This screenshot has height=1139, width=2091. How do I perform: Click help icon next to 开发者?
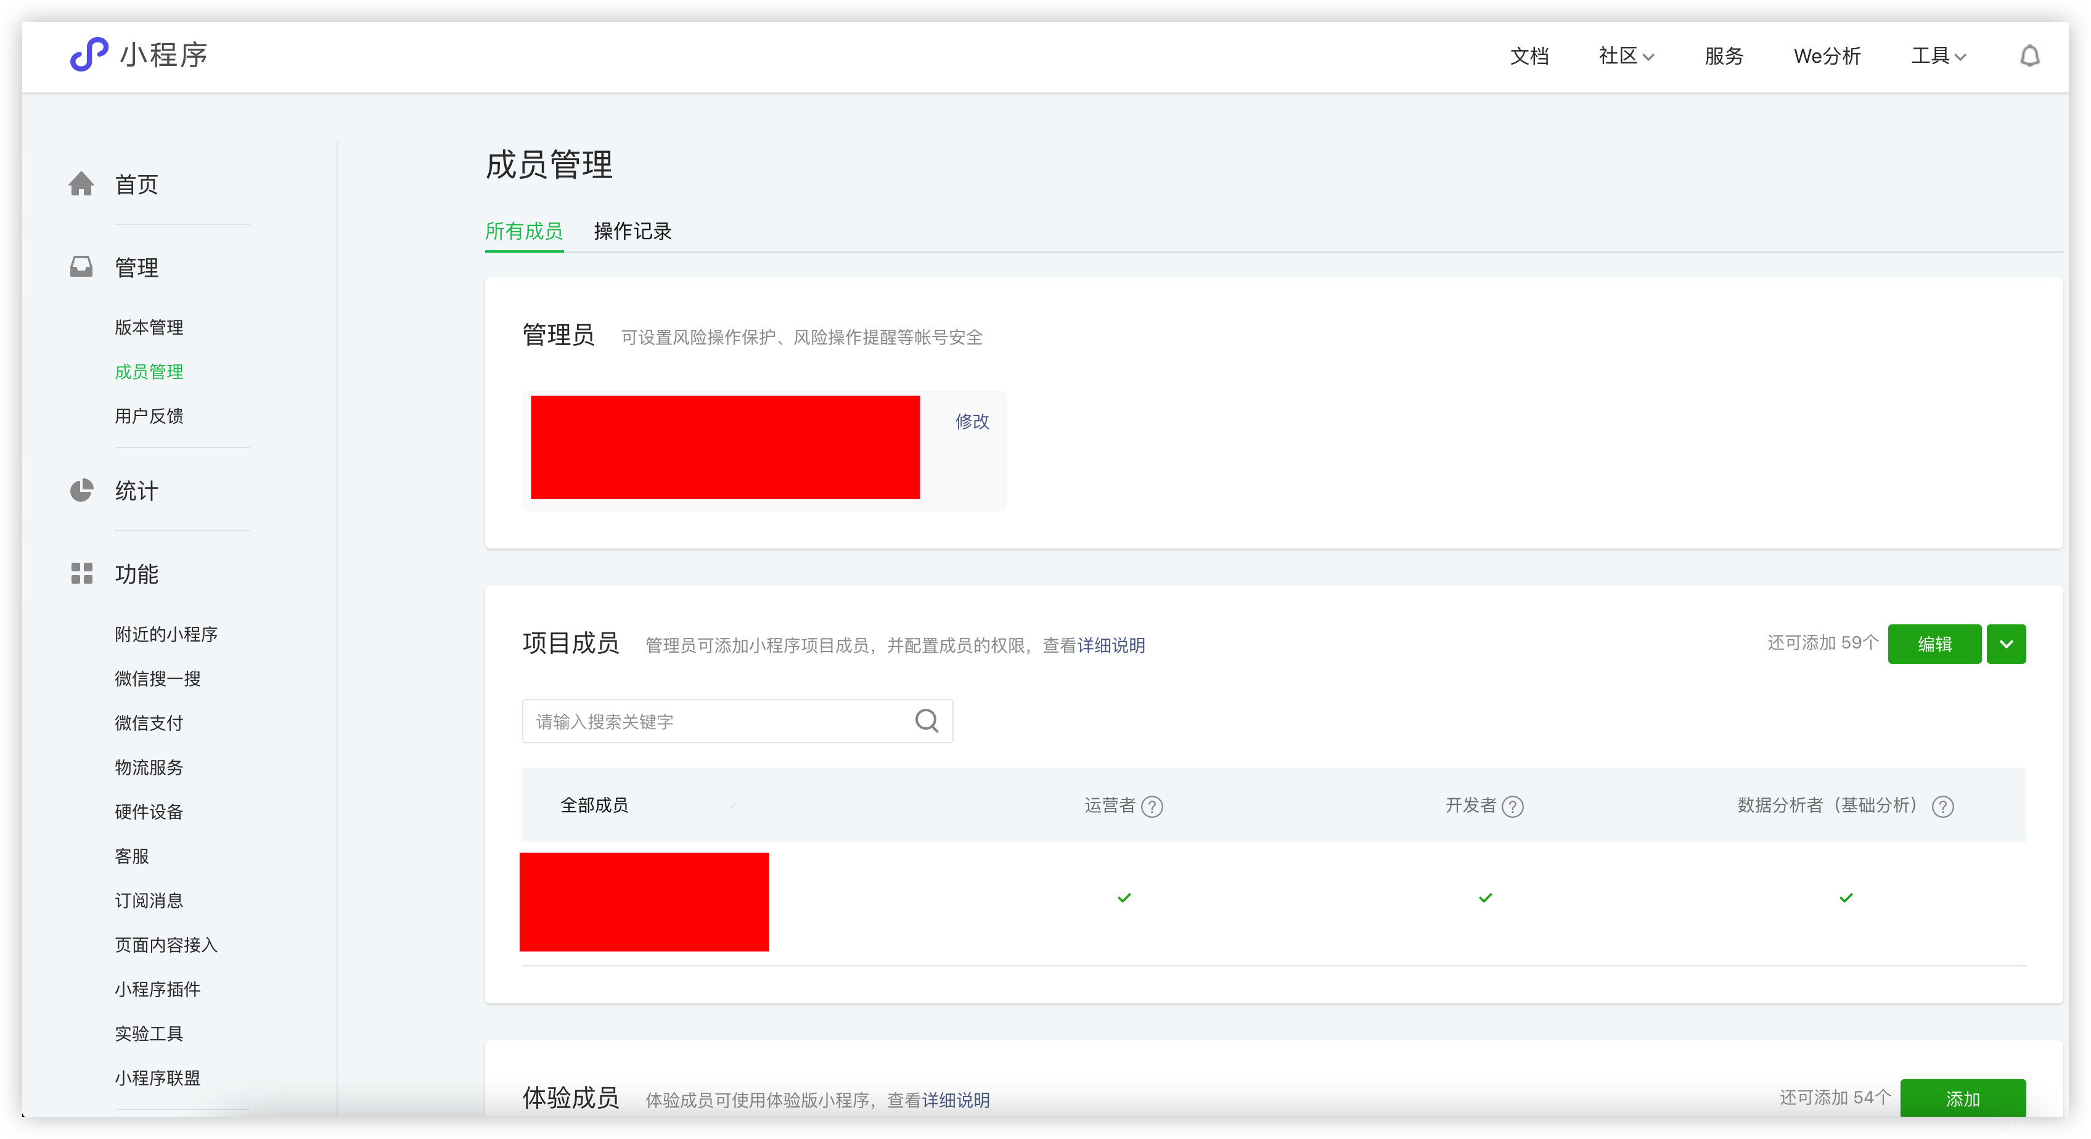click(x=1512, y=806)
